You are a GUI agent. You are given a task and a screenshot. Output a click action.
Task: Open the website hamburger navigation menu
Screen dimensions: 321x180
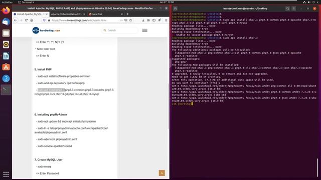coord(145,30)
